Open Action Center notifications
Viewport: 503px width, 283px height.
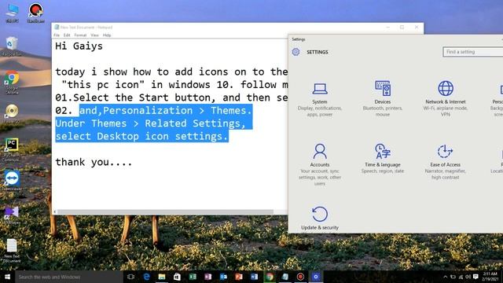[x=475, y=277]
